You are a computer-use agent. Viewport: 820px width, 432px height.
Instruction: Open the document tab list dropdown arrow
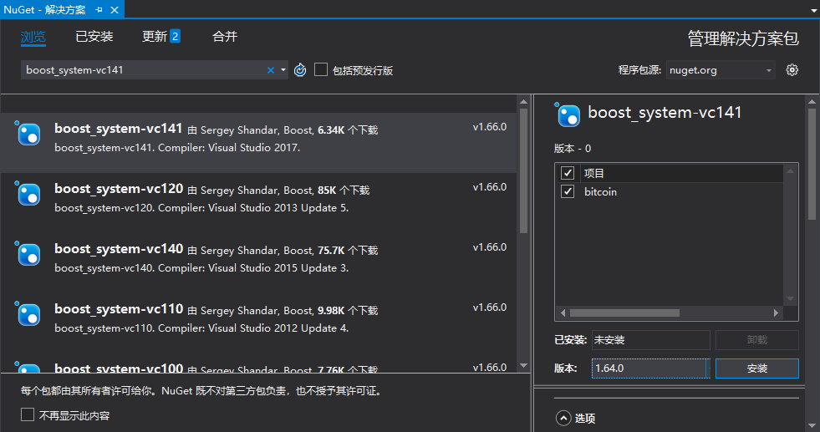[x=813, y=11]
